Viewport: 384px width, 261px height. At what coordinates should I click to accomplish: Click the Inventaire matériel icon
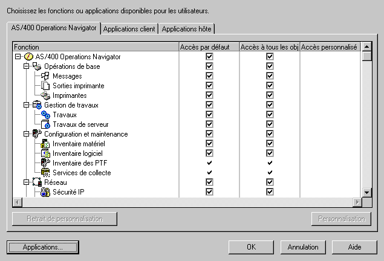point(45,144)
